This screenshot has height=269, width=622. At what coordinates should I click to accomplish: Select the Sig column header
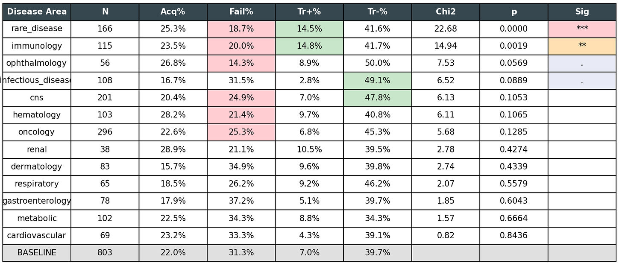click(582, 12)
